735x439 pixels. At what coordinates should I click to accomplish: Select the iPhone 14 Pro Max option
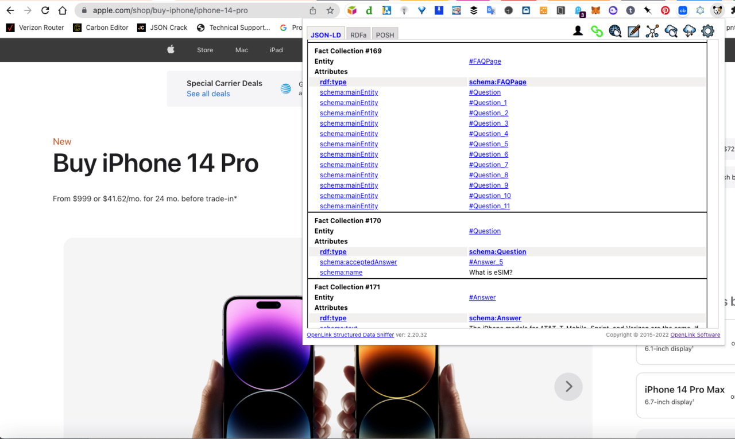click(x=684, y=395)
